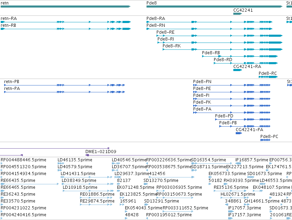The image size is (292, 220).
Task: Select the Pde8-PC protein label
Action: pos(269,137)
